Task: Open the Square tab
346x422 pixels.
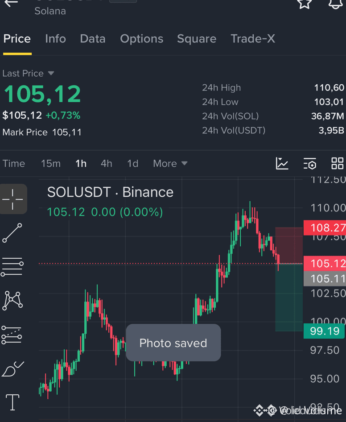Action: 197,39
